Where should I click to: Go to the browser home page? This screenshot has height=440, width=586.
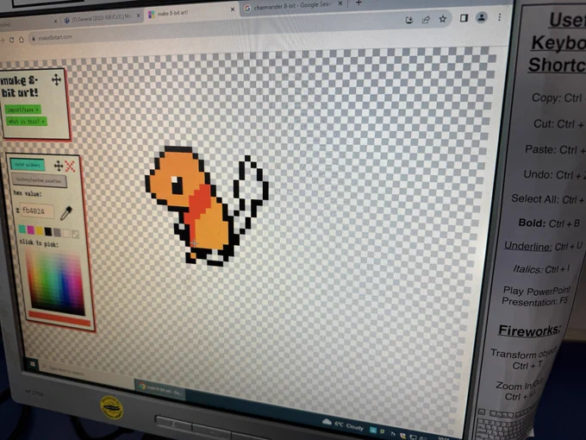click(x=22, y=40)
